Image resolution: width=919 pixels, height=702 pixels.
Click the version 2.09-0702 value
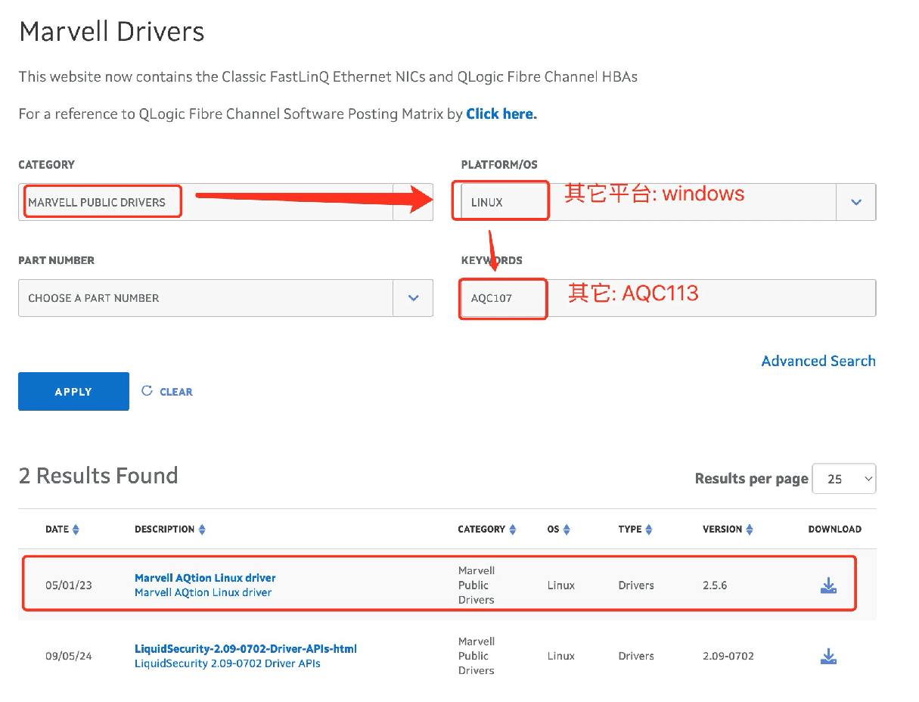(728, 657)
